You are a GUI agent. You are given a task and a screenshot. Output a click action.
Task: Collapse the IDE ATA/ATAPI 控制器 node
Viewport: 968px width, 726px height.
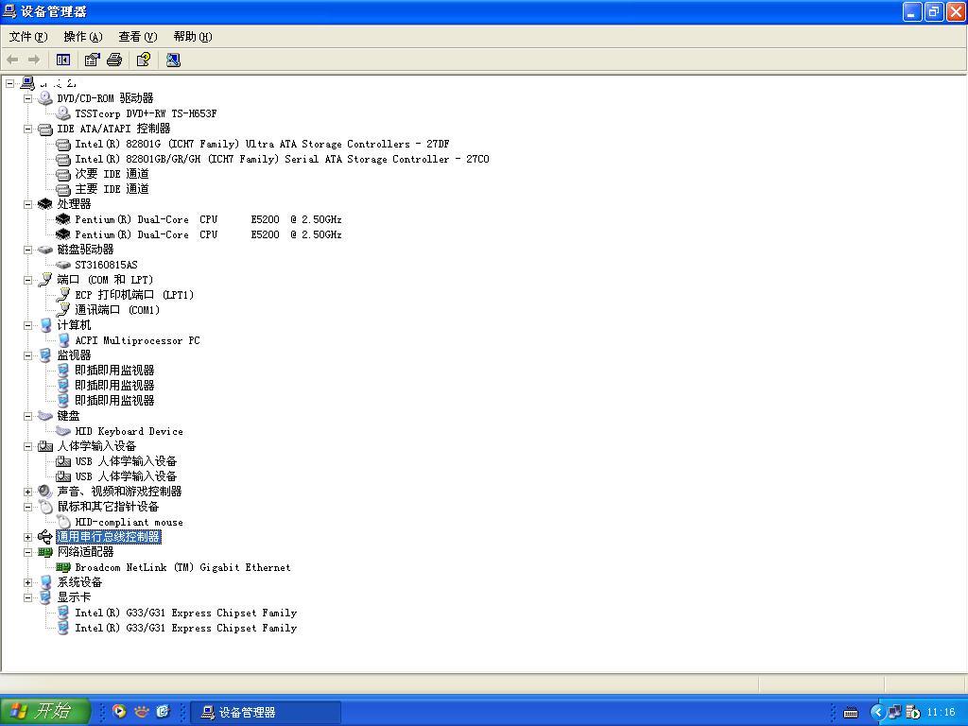click(x=27, y=129)
